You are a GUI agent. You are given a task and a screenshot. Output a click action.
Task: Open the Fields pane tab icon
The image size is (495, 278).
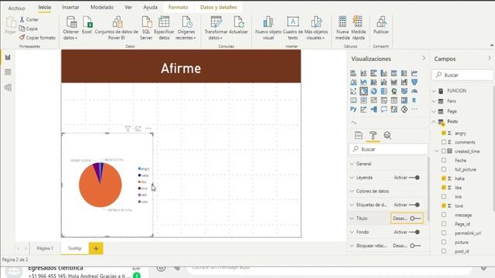point(359,135)
